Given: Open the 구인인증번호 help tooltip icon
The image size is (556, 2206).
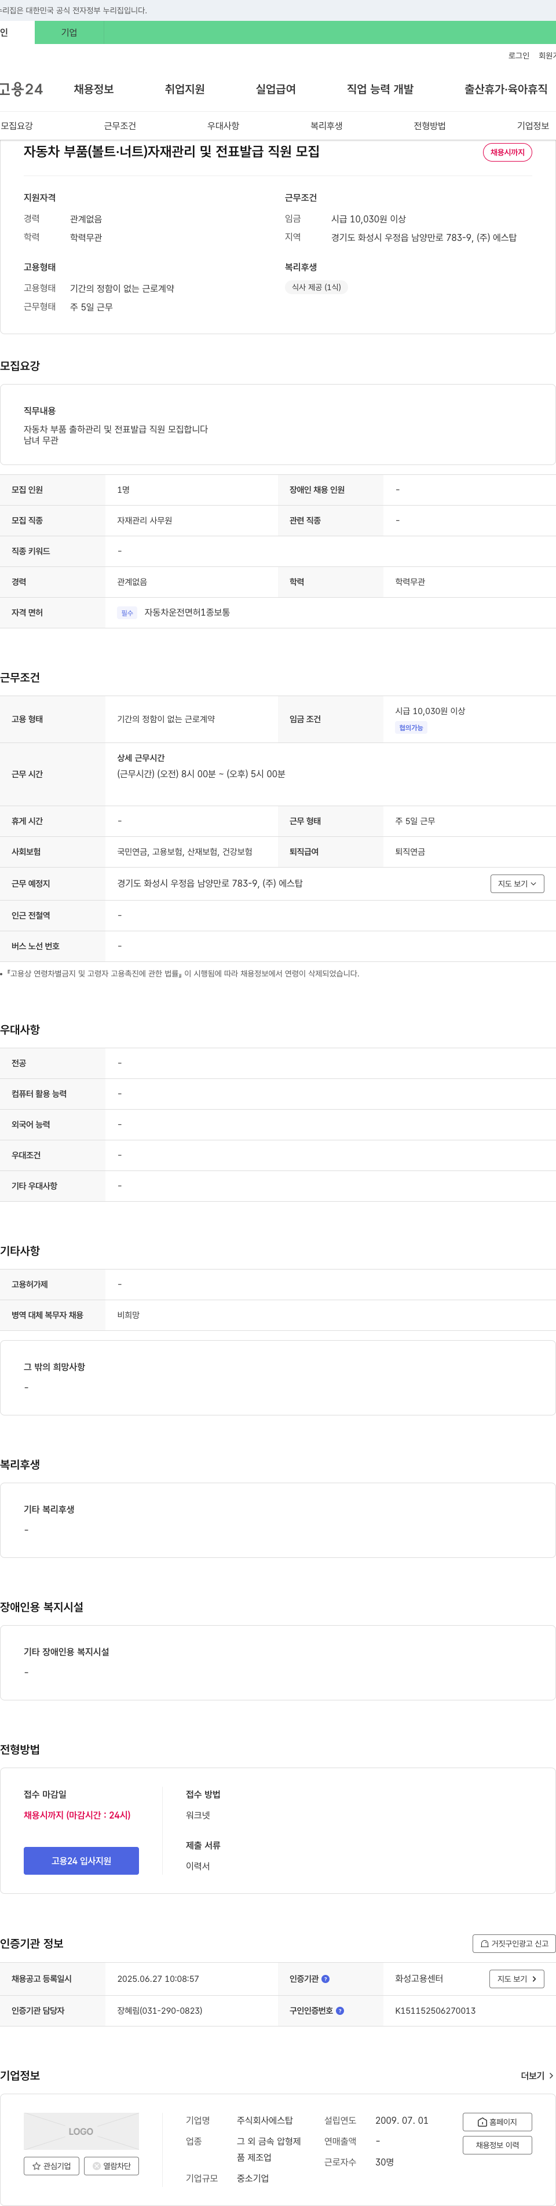Looking at the screenshot, I should 340,2011.
